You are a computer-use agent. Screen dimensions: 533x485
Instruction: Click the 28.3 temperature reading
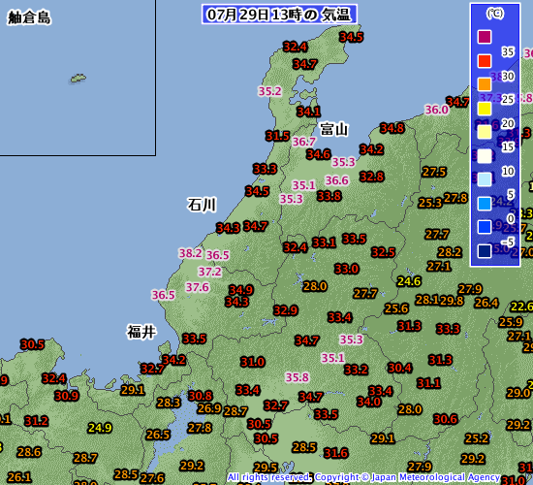click(x=169, y=403)
